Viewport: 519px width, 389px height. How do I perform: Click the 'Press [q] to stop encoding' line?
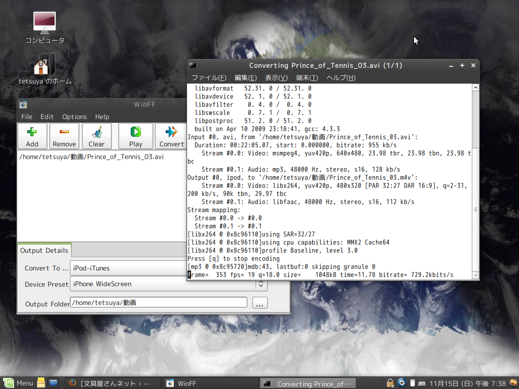point(233,259)
